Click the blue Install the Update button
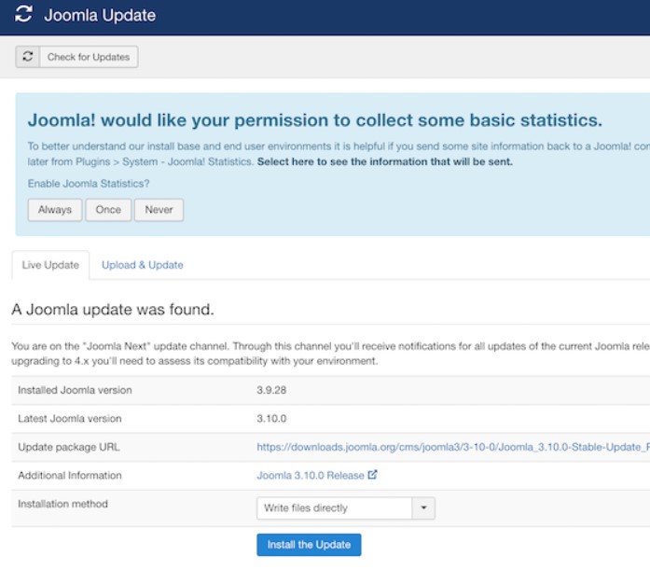This screenshot has height=570, width=650. click(x=309, y=544)
